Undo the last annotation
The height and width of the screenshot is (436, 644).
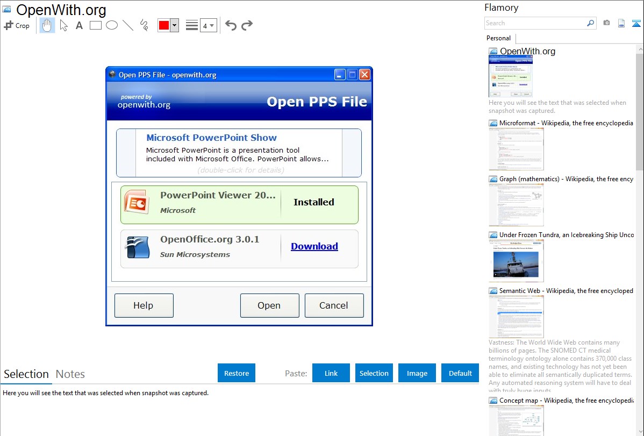click(231, 25)
